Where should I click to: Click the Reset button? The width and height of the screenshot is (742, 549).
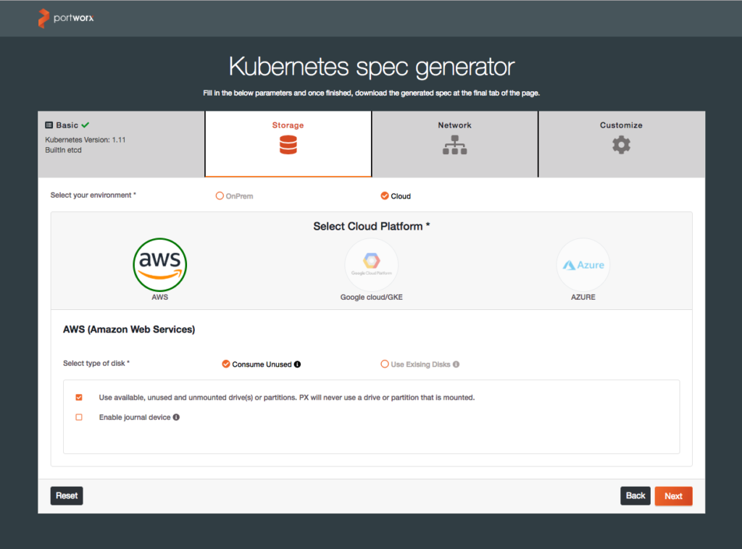[67, 496]
